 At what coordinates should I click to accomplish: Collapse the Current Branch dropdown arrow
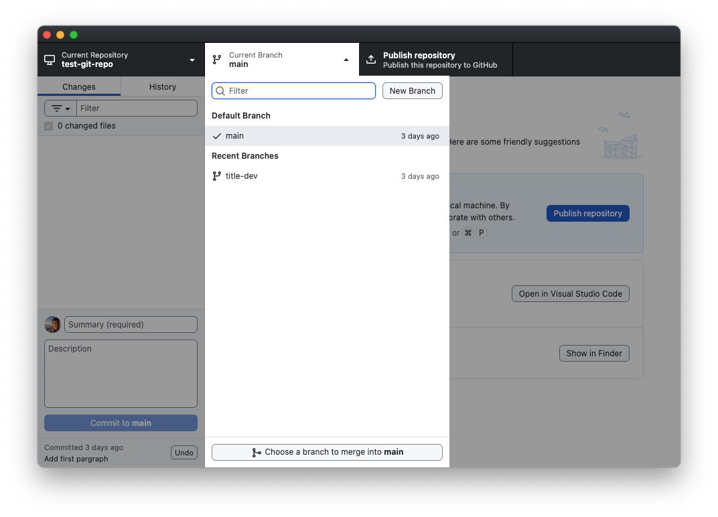pyautogui.click(x=346, y=60)
